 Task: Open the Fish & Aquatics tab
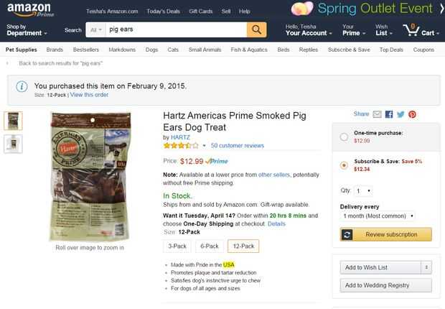click(x=248, y=50)
